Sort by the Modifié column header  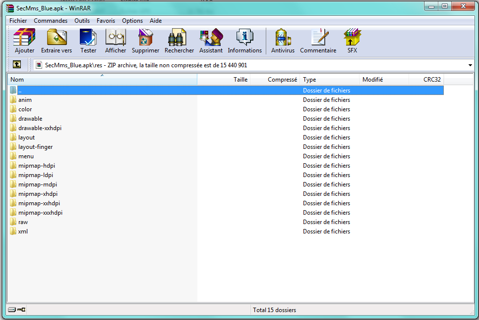coord(384,80)
